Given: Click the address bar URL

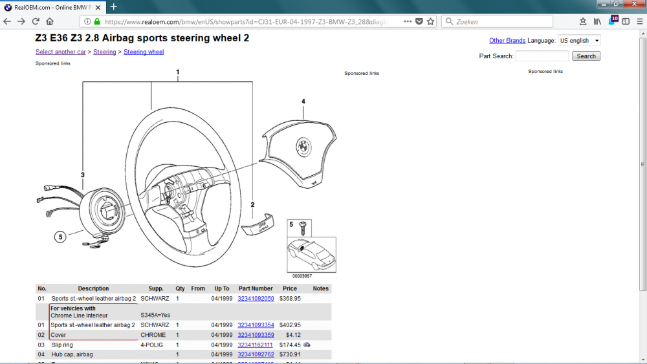Looking at the screenshot, I should tap(246, 22).
